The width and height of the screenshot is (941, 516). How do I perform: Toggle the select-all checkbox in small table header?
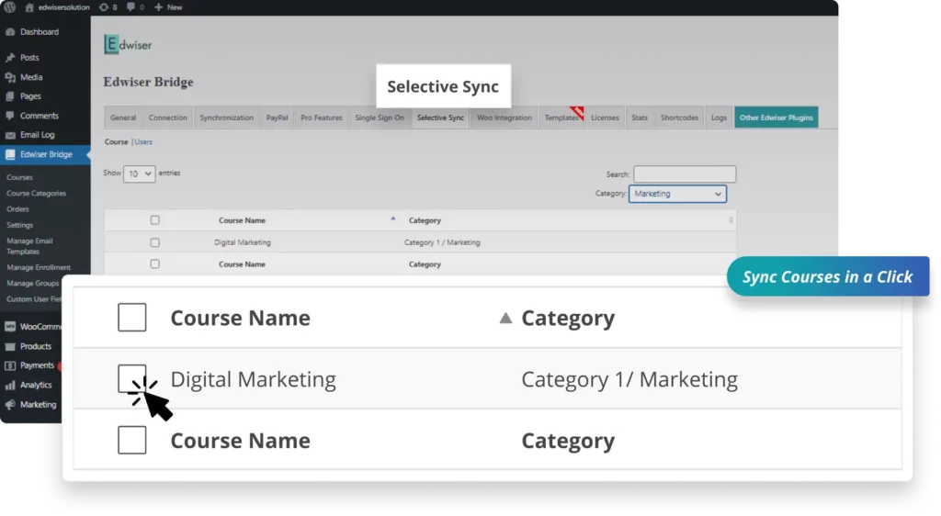point(154,220)
